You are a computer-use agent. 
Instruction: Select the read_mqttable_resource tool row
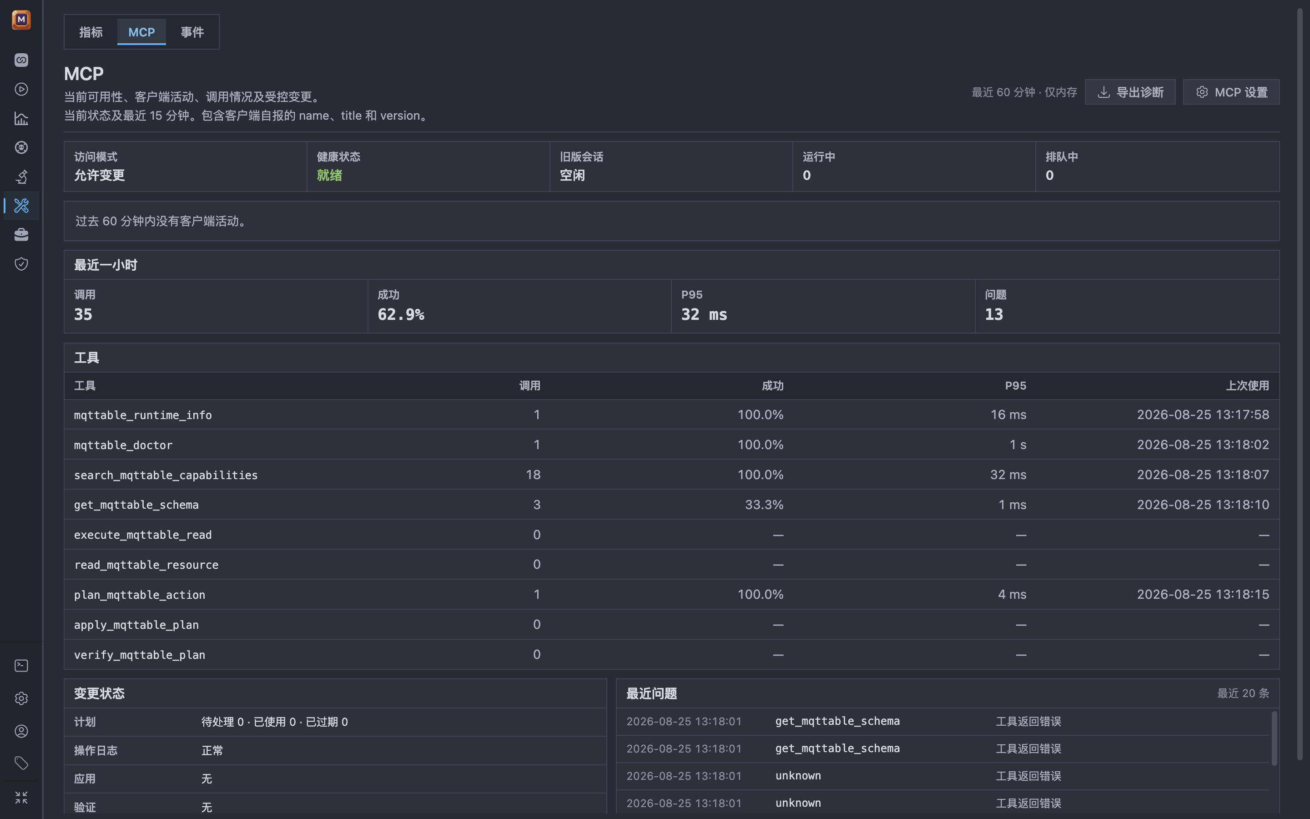[x=672, y=565]
